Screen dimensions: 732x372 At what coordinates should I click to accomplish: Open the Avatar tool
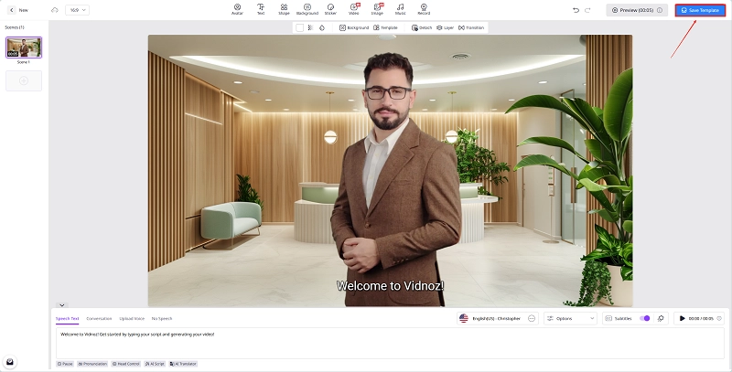pyautogui.click(x=237, y=9)
